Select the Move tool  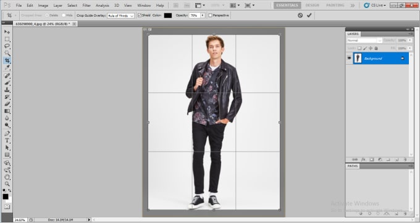(x=7, y=32)
